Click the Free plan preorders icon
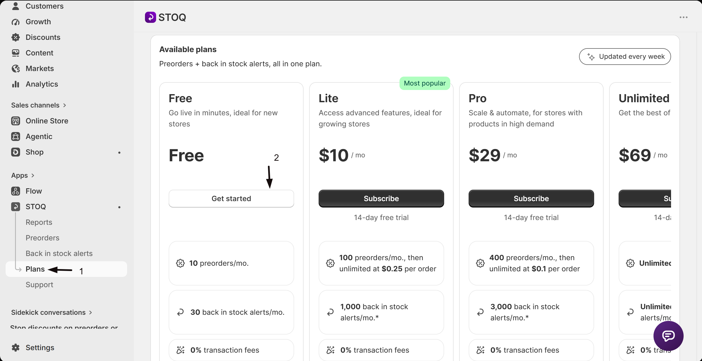Image resolution: width=702 pixels, height=361 pixels. tap(180, 263)
